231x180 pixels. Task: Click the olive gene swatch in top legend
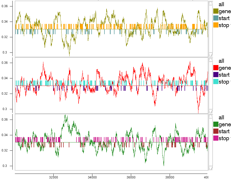click(216, 11)
